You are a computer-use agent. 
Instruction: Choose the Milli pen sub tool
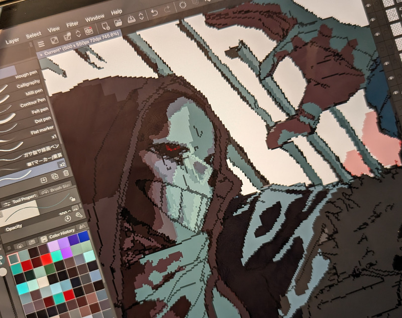(x=34, y=93)
